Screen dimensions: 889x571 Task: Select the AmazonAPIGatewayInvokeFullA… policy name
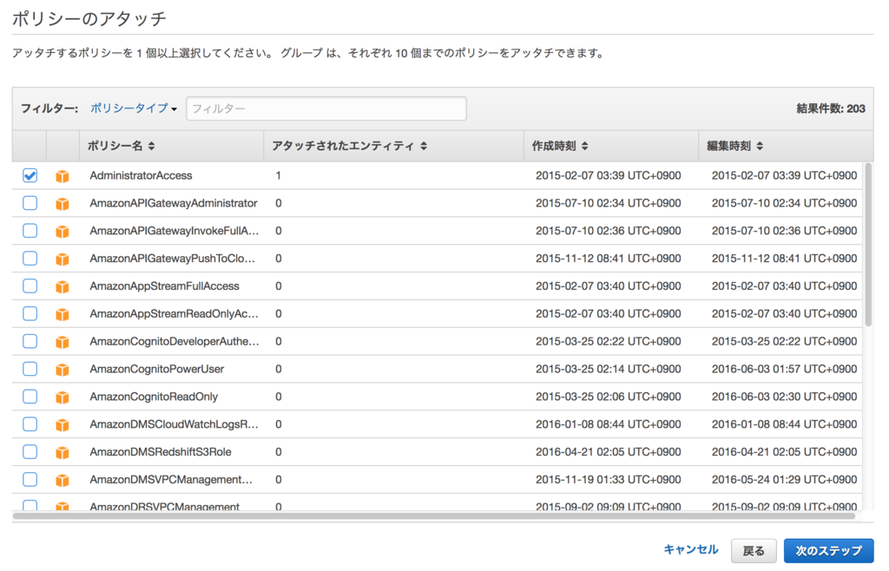point(174,231)
